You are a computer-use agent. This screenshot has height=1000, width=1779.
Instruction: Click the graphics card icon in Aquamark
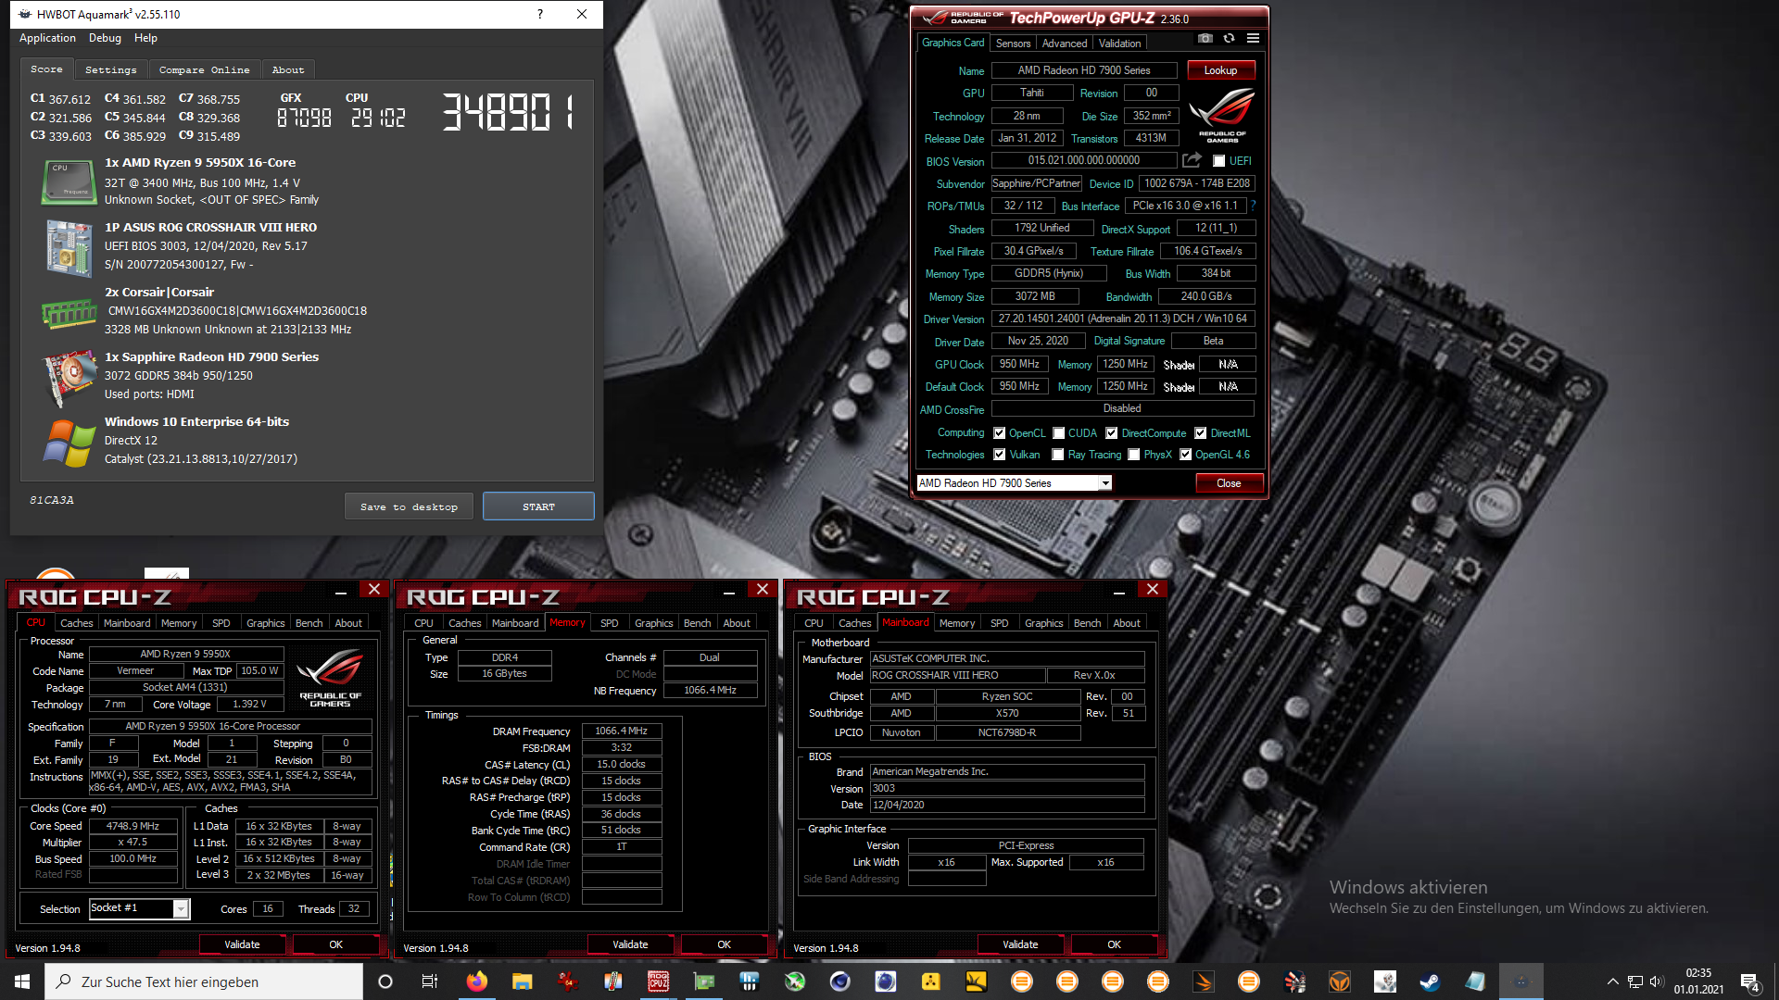pyautogui.click(x=69, y=378)
